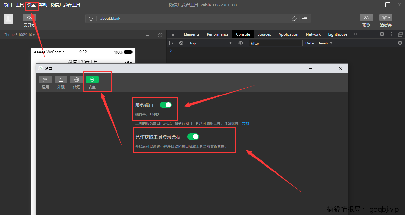Turn off the 允许获取工具登录票据 toggle

tap(193, 137)
